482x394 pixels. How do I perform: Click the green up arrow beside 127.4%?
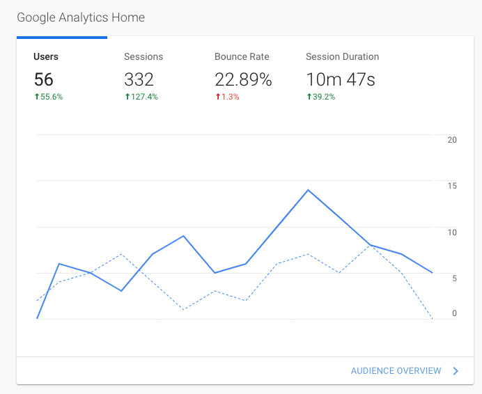click(127, 97)
